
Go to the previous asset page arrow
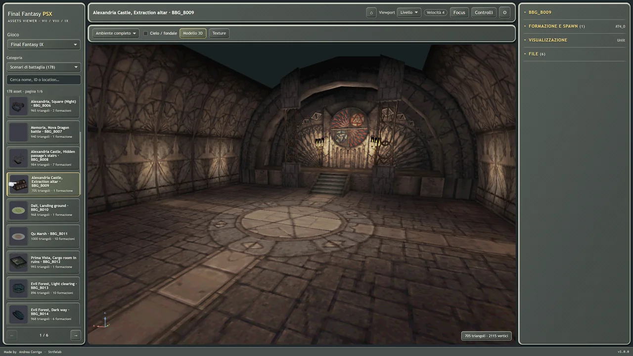point(12,335)
